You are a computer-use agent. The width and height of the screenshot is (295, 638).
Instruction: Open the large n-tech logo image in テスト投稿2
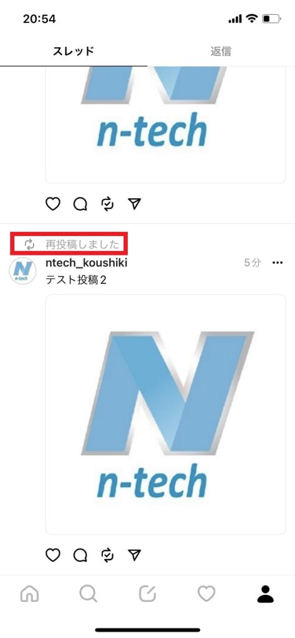(x=165, y=414)
